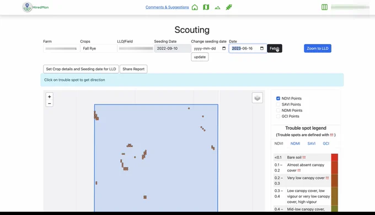Click the lowest trouble spot cluster on the field
The width and height of the screenshot is (375, 215).
pyautogui.click(x=145, y=197)
